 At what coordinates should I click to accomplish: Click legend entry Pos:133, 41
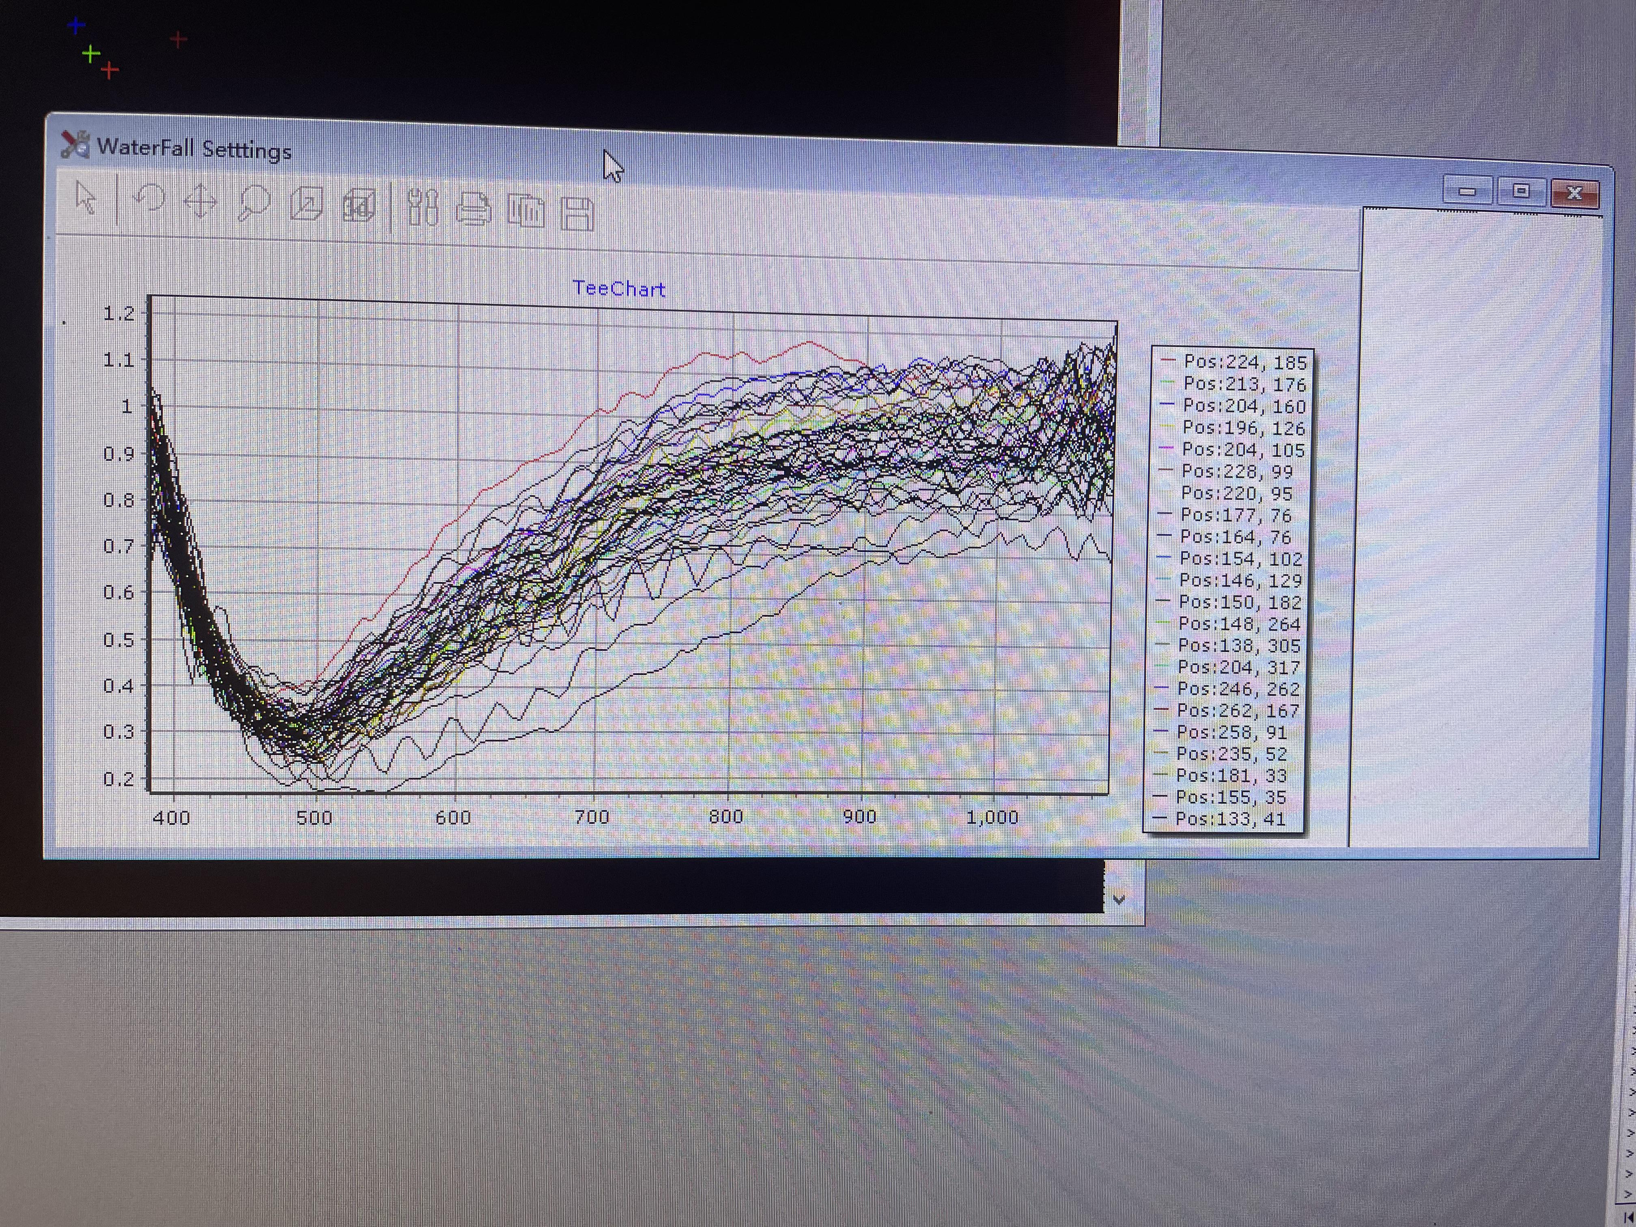tap(1230, 819)
